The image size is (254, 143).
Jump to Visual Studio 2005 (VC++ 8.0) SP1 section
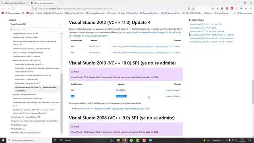tap(212, 42)
